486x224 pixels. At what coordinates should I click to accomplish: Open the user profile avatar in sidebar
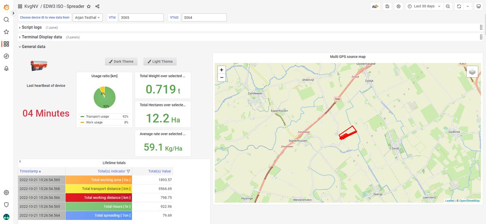[x=6, y=217]
